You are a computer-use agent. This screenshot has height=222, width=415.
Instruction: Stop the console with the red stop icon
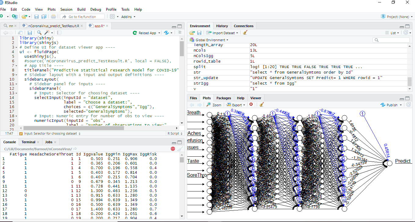click(x=173, y=149)
